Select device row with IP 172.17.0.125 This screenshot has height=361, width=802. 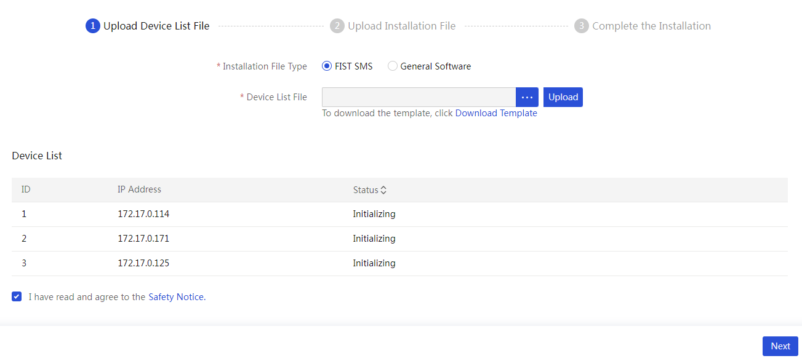[399, 263]
